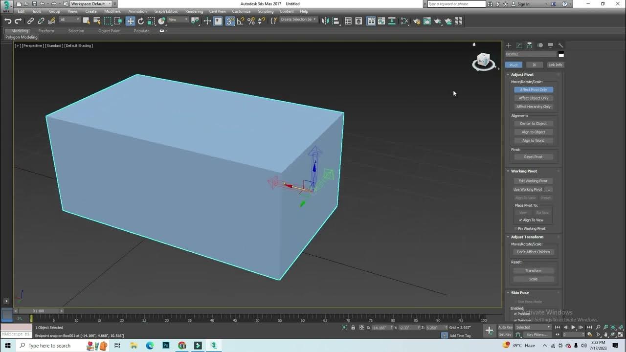Click the Mirror tool icon

click(324, 21)
